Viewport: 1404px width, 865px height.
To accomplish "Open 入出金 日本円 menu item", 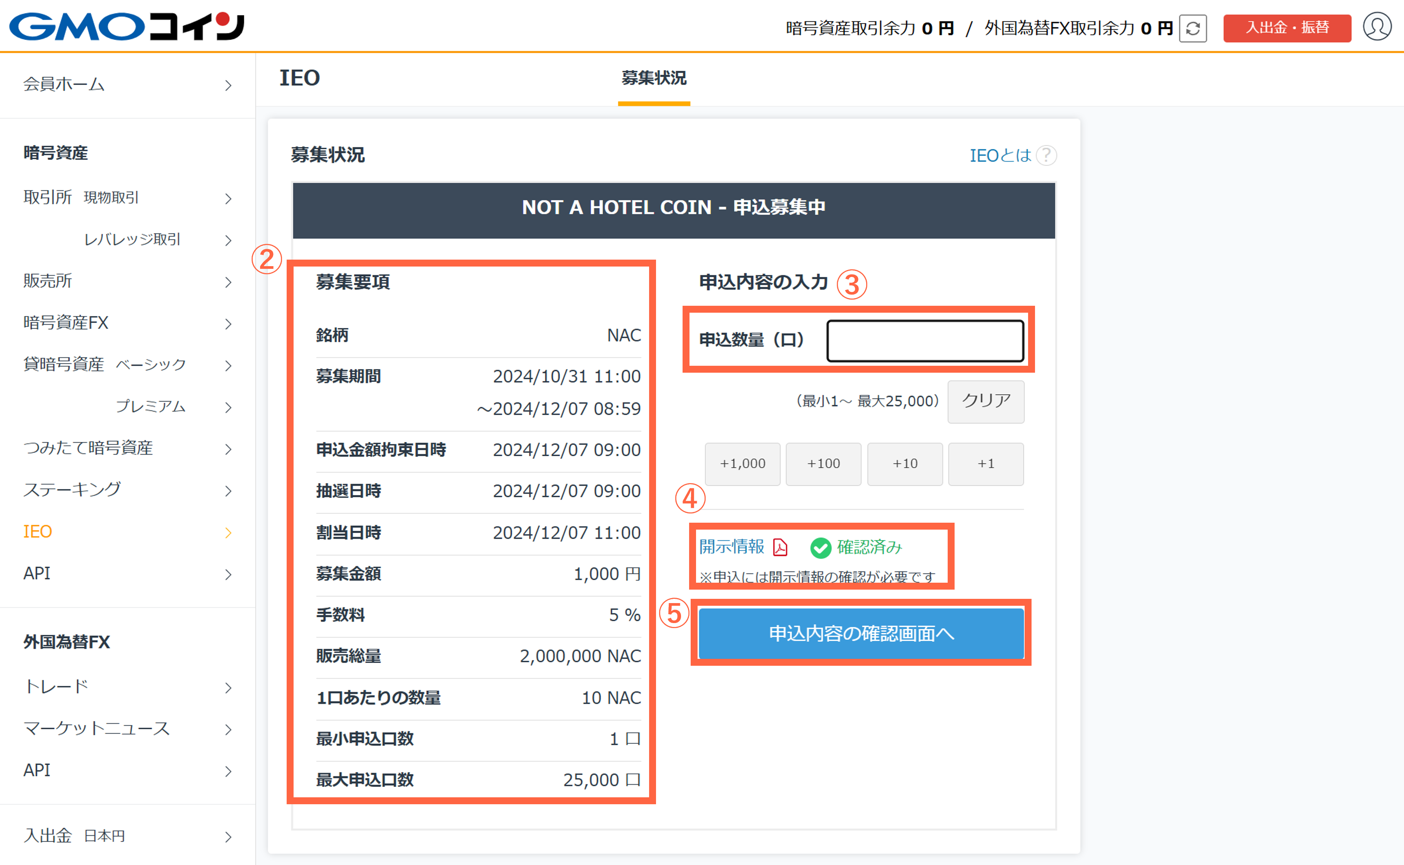I will [x=128, y=836].
